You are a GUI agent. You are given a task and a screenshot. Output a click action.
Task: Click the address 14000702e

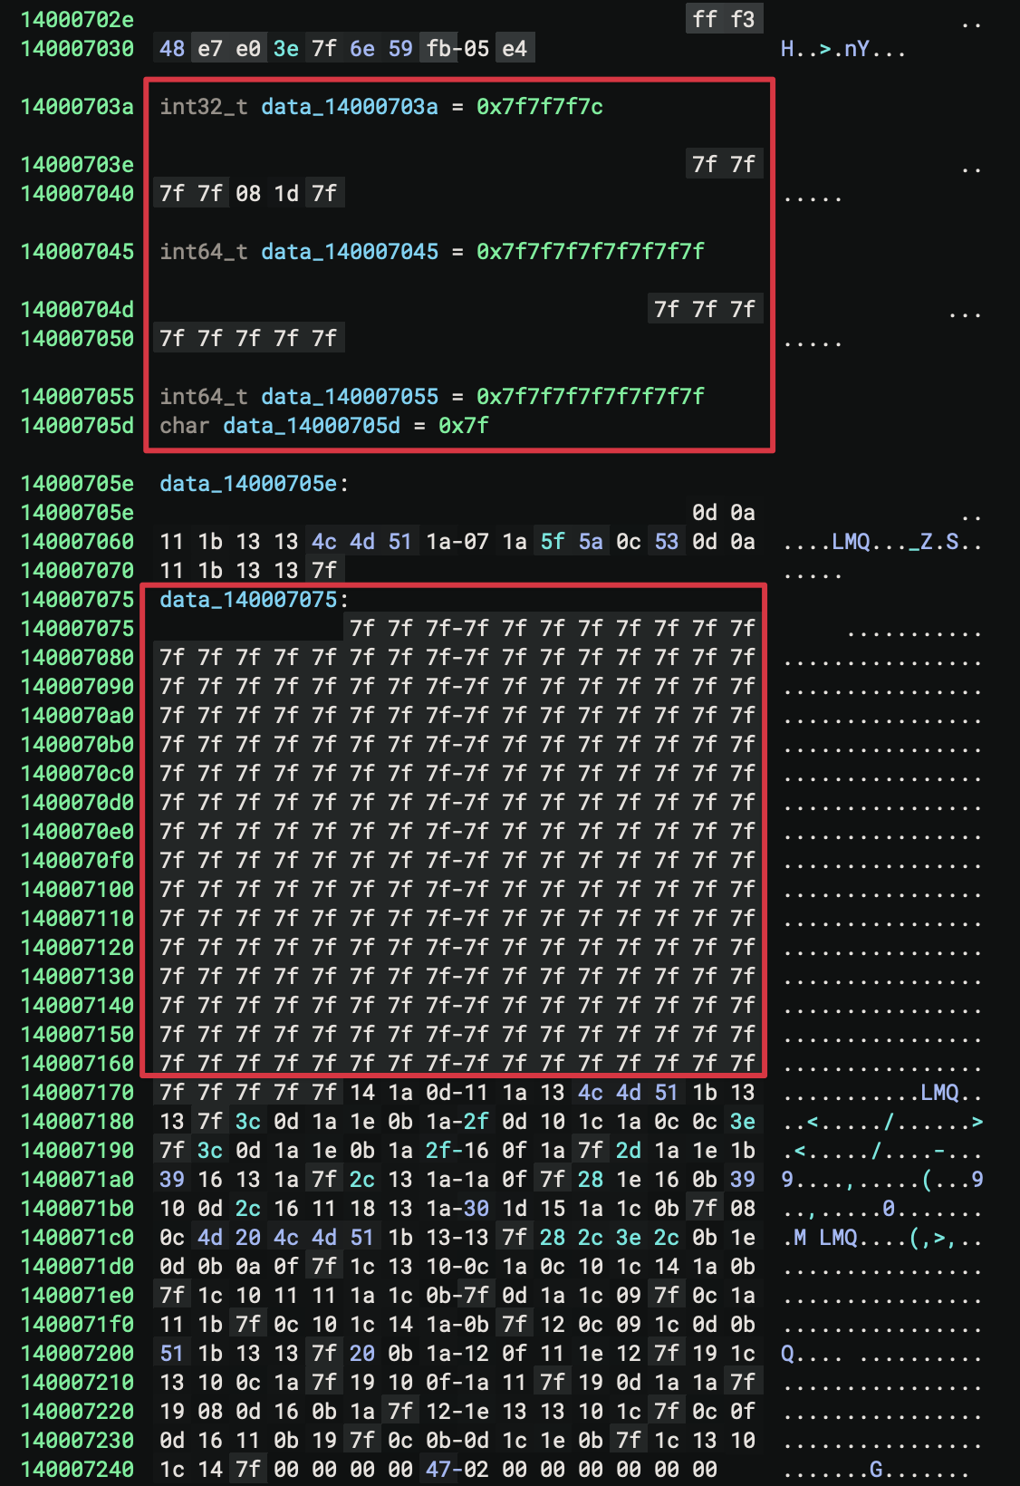click(77, 19)
